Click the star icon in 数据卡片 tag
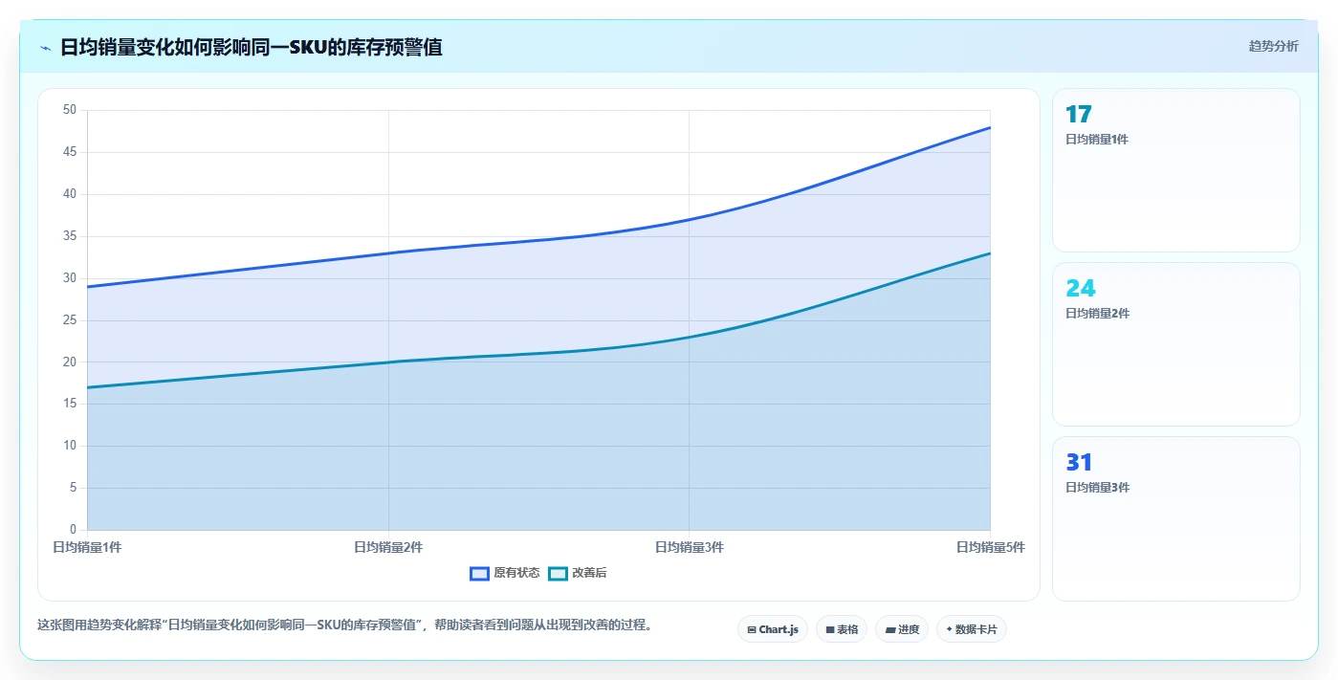1338x680 pixels. click(949, 629)
